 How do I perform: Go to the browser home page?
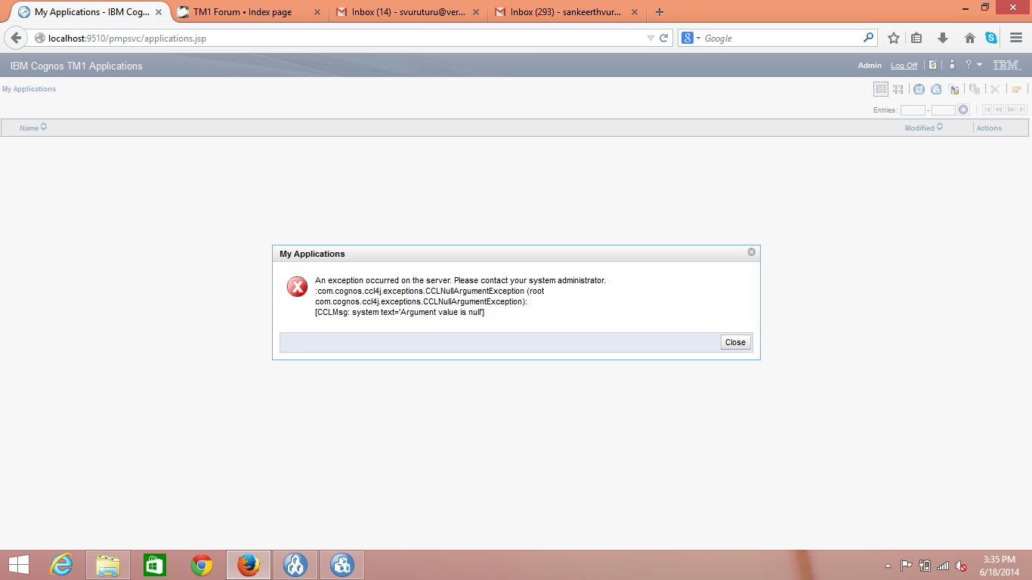970,38
